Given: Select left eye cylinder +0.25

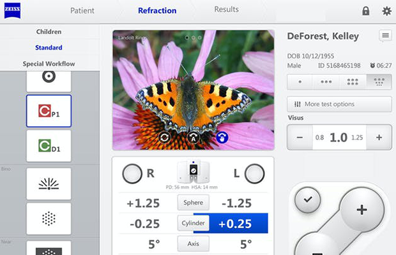Looking at the screenshot, I should (x=235, y=224).
